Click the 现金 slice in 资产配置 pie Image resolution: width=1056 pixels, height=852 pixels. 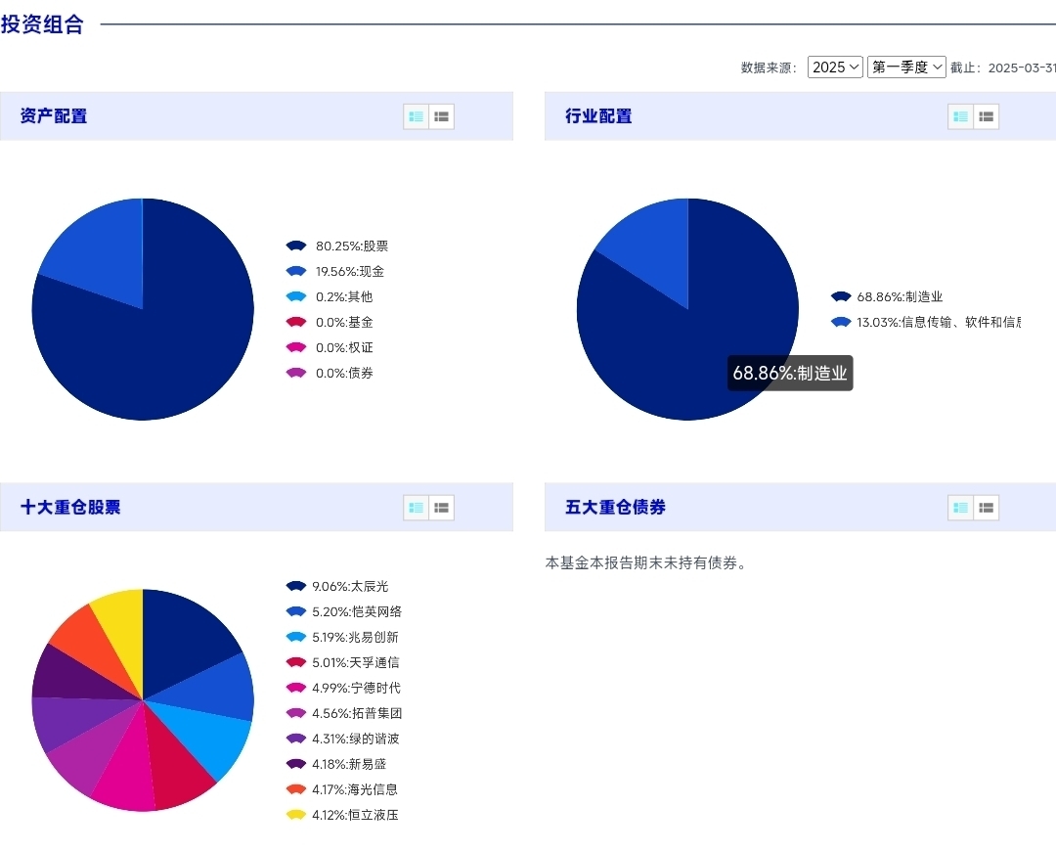pyautogui.click(x=105, y=256)
